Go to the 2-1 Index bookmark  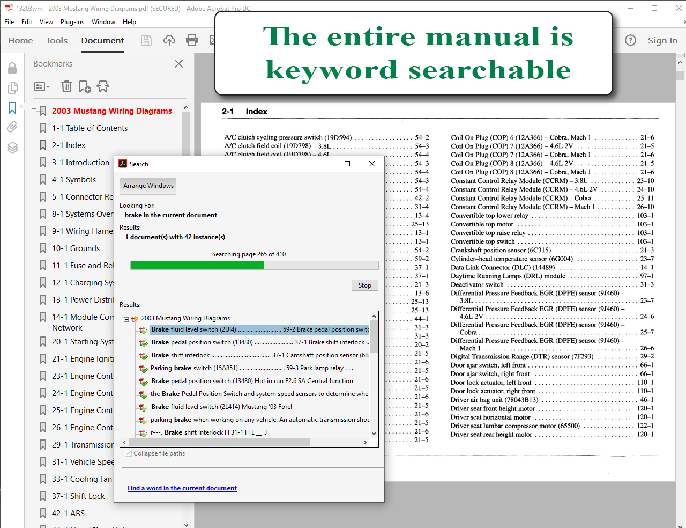click(69, 145)
